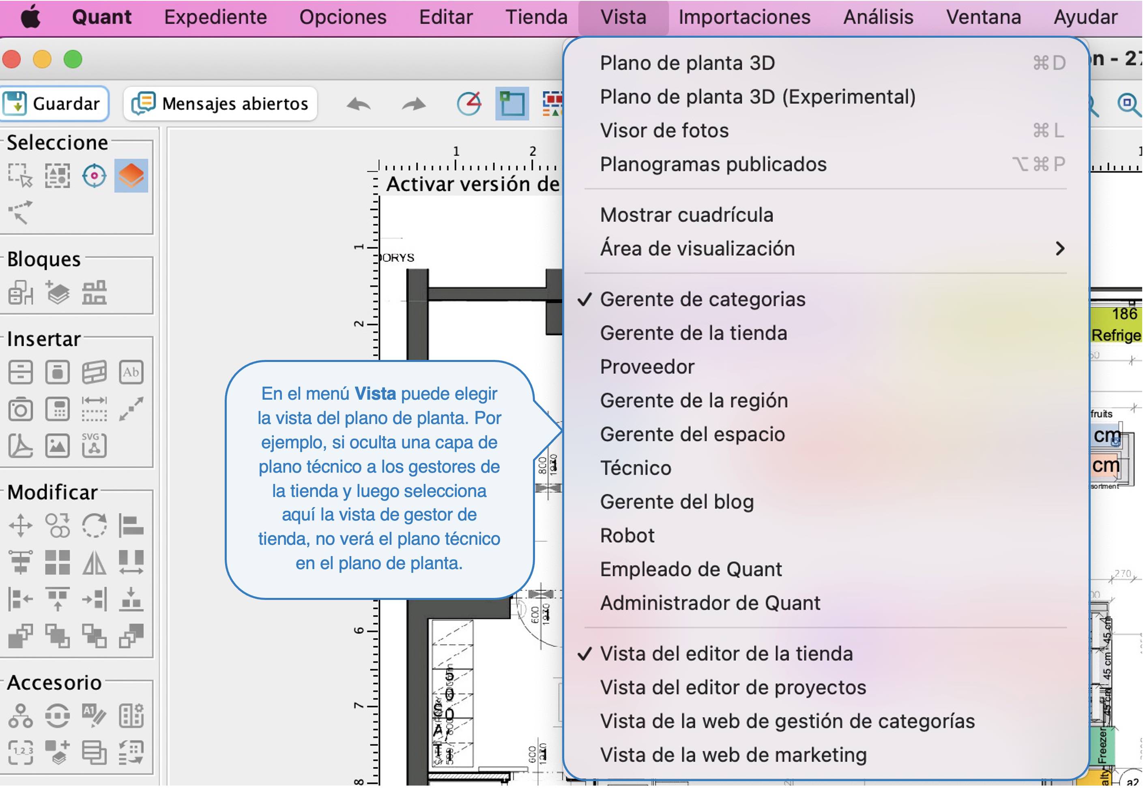1143x788 pixels.
Task: Insert an SVG graphic icon
Action: pos(95,446)
